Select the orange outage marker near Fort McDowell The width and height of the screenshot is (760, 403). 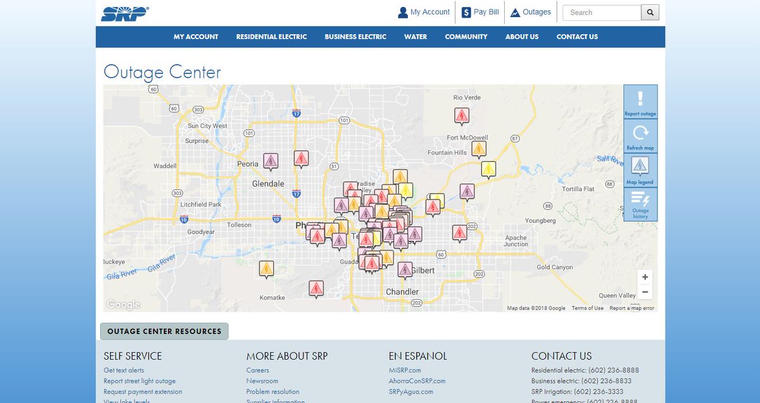click(479, 150)
